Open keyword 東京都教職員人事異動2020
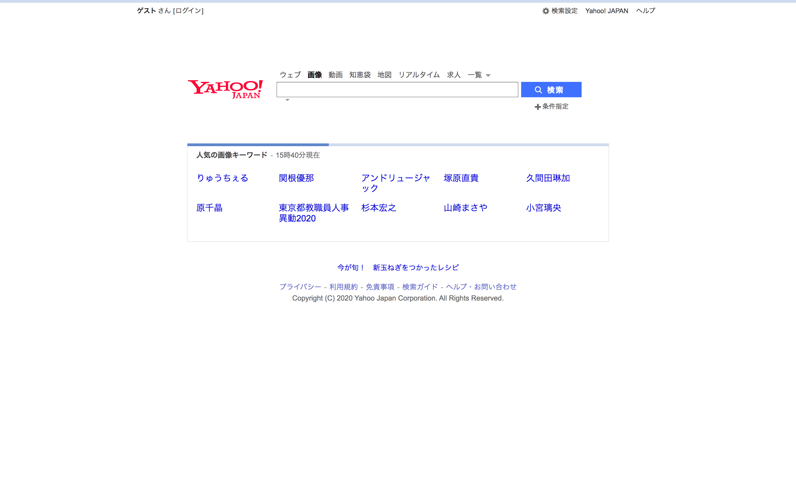 [x=314, y=213]
